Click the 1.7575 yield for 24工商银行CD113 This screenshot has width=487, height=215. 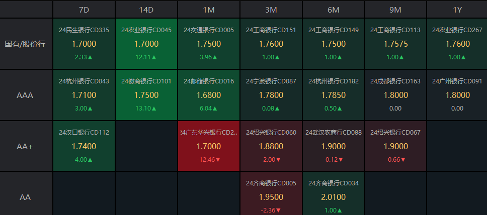[395, 44]
